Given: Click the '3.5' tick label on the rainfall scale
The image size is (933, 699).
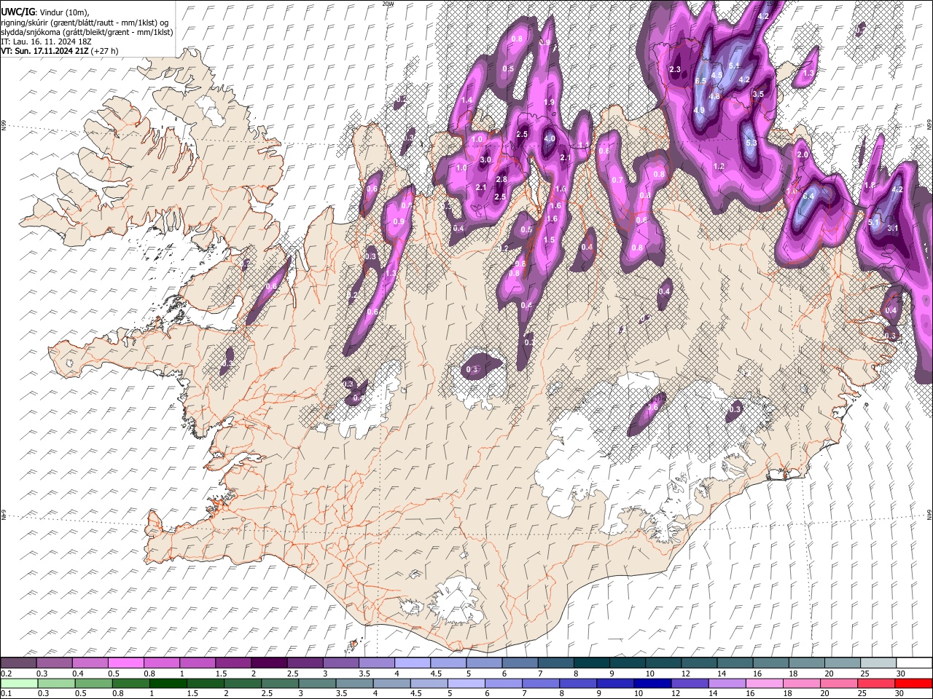Looking at the screenshot, I should click(x=340, y=694).
